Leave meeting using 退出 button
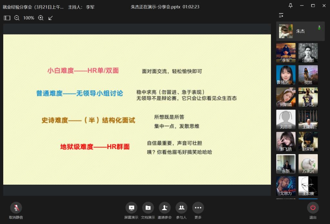This screenshot has width=330, height=224. (x=313, y=208)
